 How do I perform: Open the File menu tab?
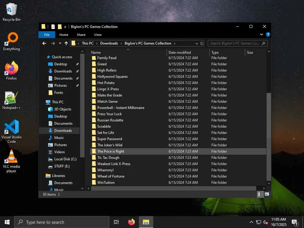47,35
